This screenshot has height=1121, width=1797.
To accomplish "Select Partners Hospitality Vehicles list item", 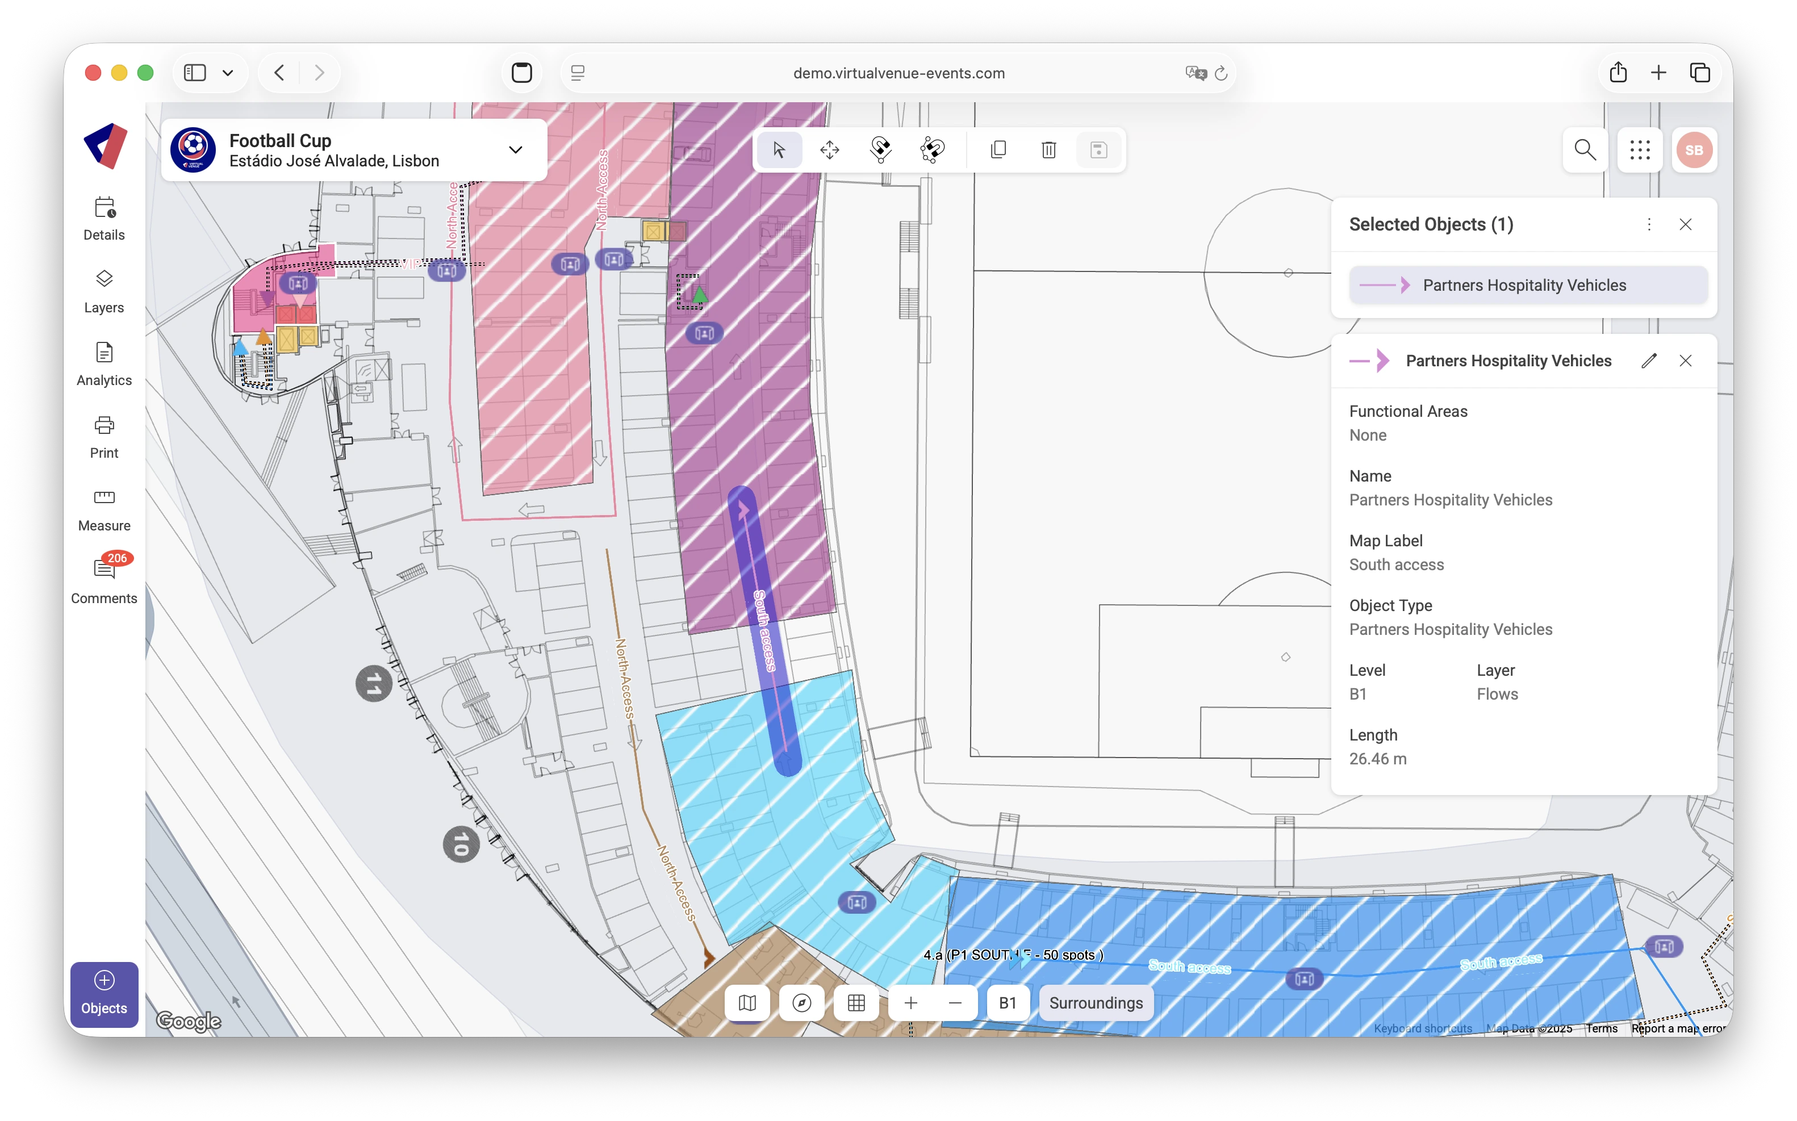I will 1528,286.
